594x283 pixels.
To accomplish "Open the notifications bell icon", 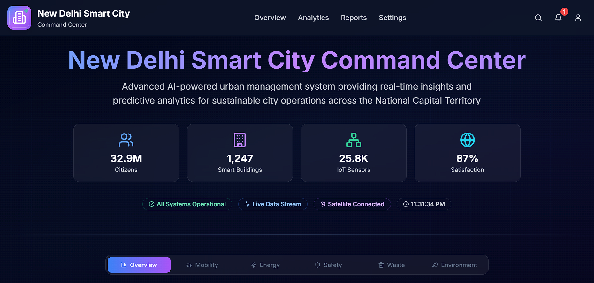I will [x=558, y=18].
